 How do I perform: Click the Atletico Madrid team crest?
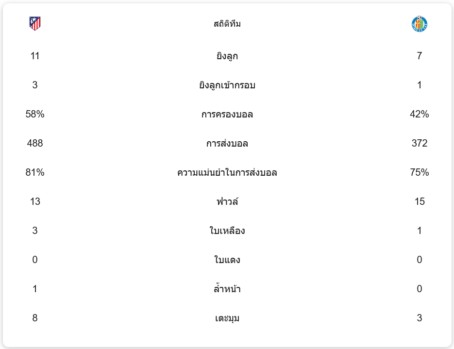point(35,23)
